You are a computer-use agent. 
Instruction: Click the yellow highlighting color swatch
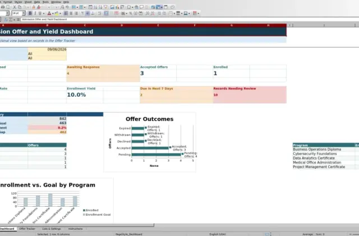pyautogui.click(x=57, y=13)
